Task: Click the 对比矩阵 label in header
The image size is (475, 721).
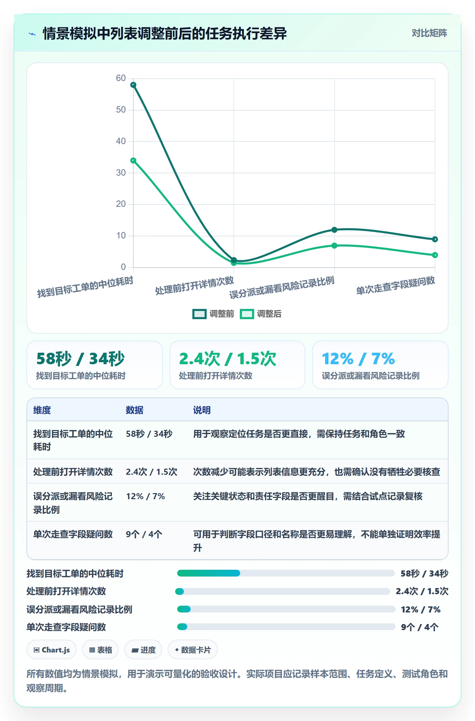Action: 429,33
